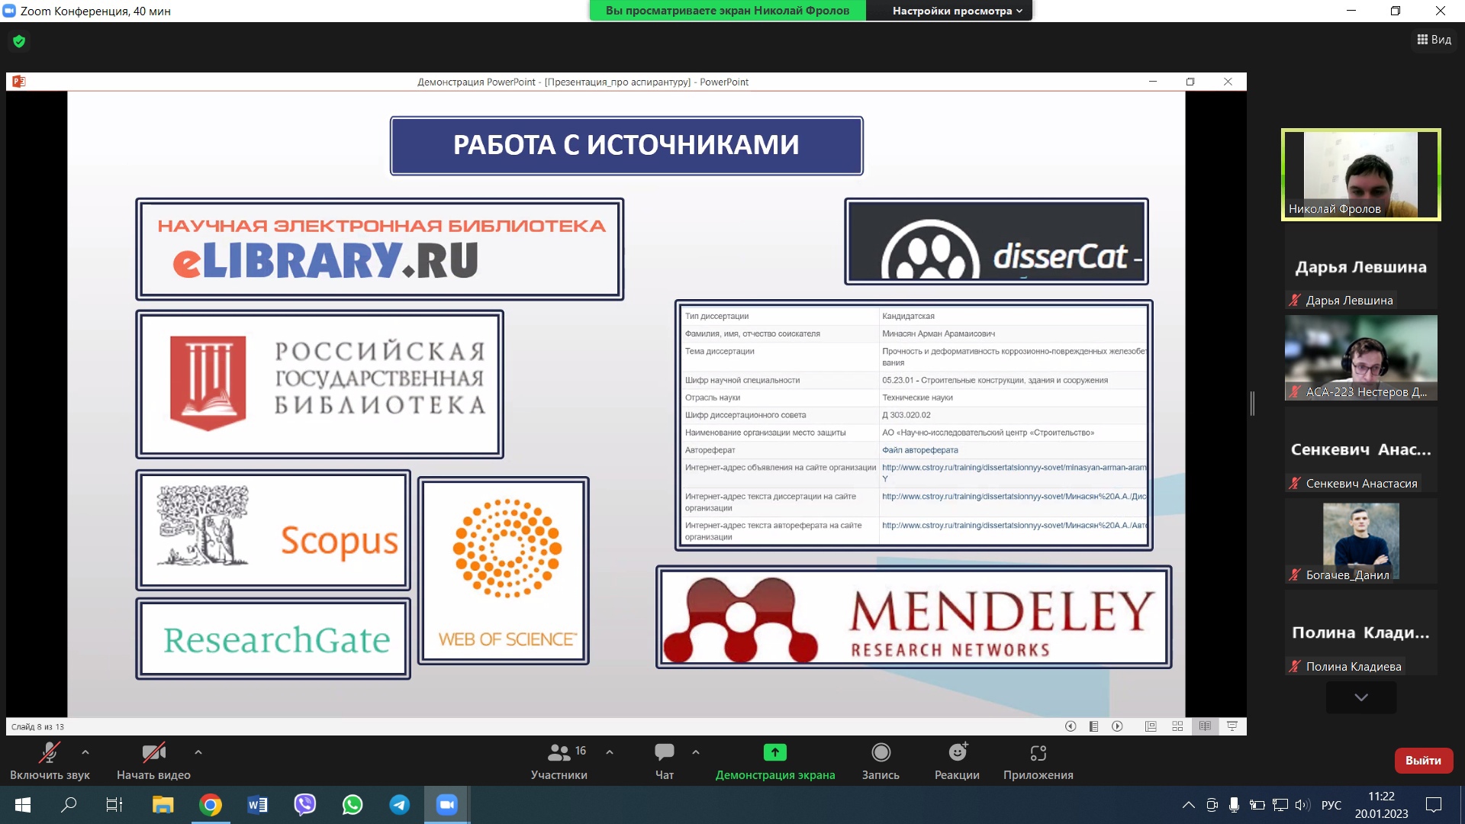This screenshot has width=1465, height=824.
Task: Select Николай Фролов video thumbnail
Action: pos(1361,175)
